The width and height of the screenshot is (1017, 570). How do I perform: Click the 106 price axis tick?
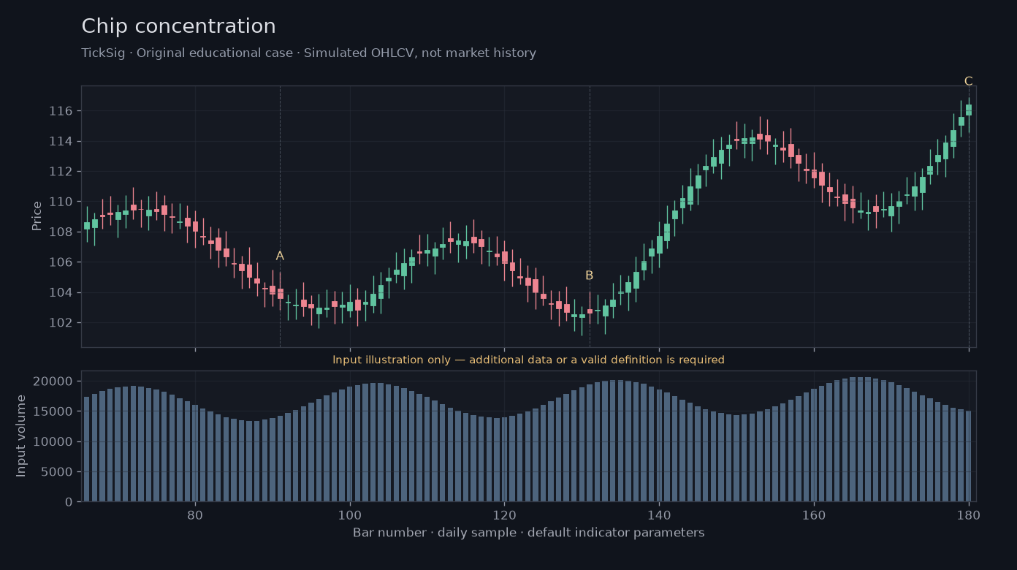(61, 262)
